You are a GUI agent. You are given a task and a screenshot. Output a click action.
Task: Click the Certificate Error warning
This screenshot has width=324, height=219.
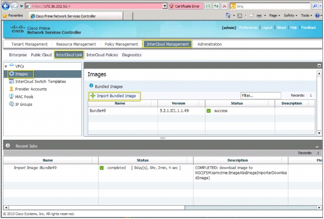click(185, 6)
